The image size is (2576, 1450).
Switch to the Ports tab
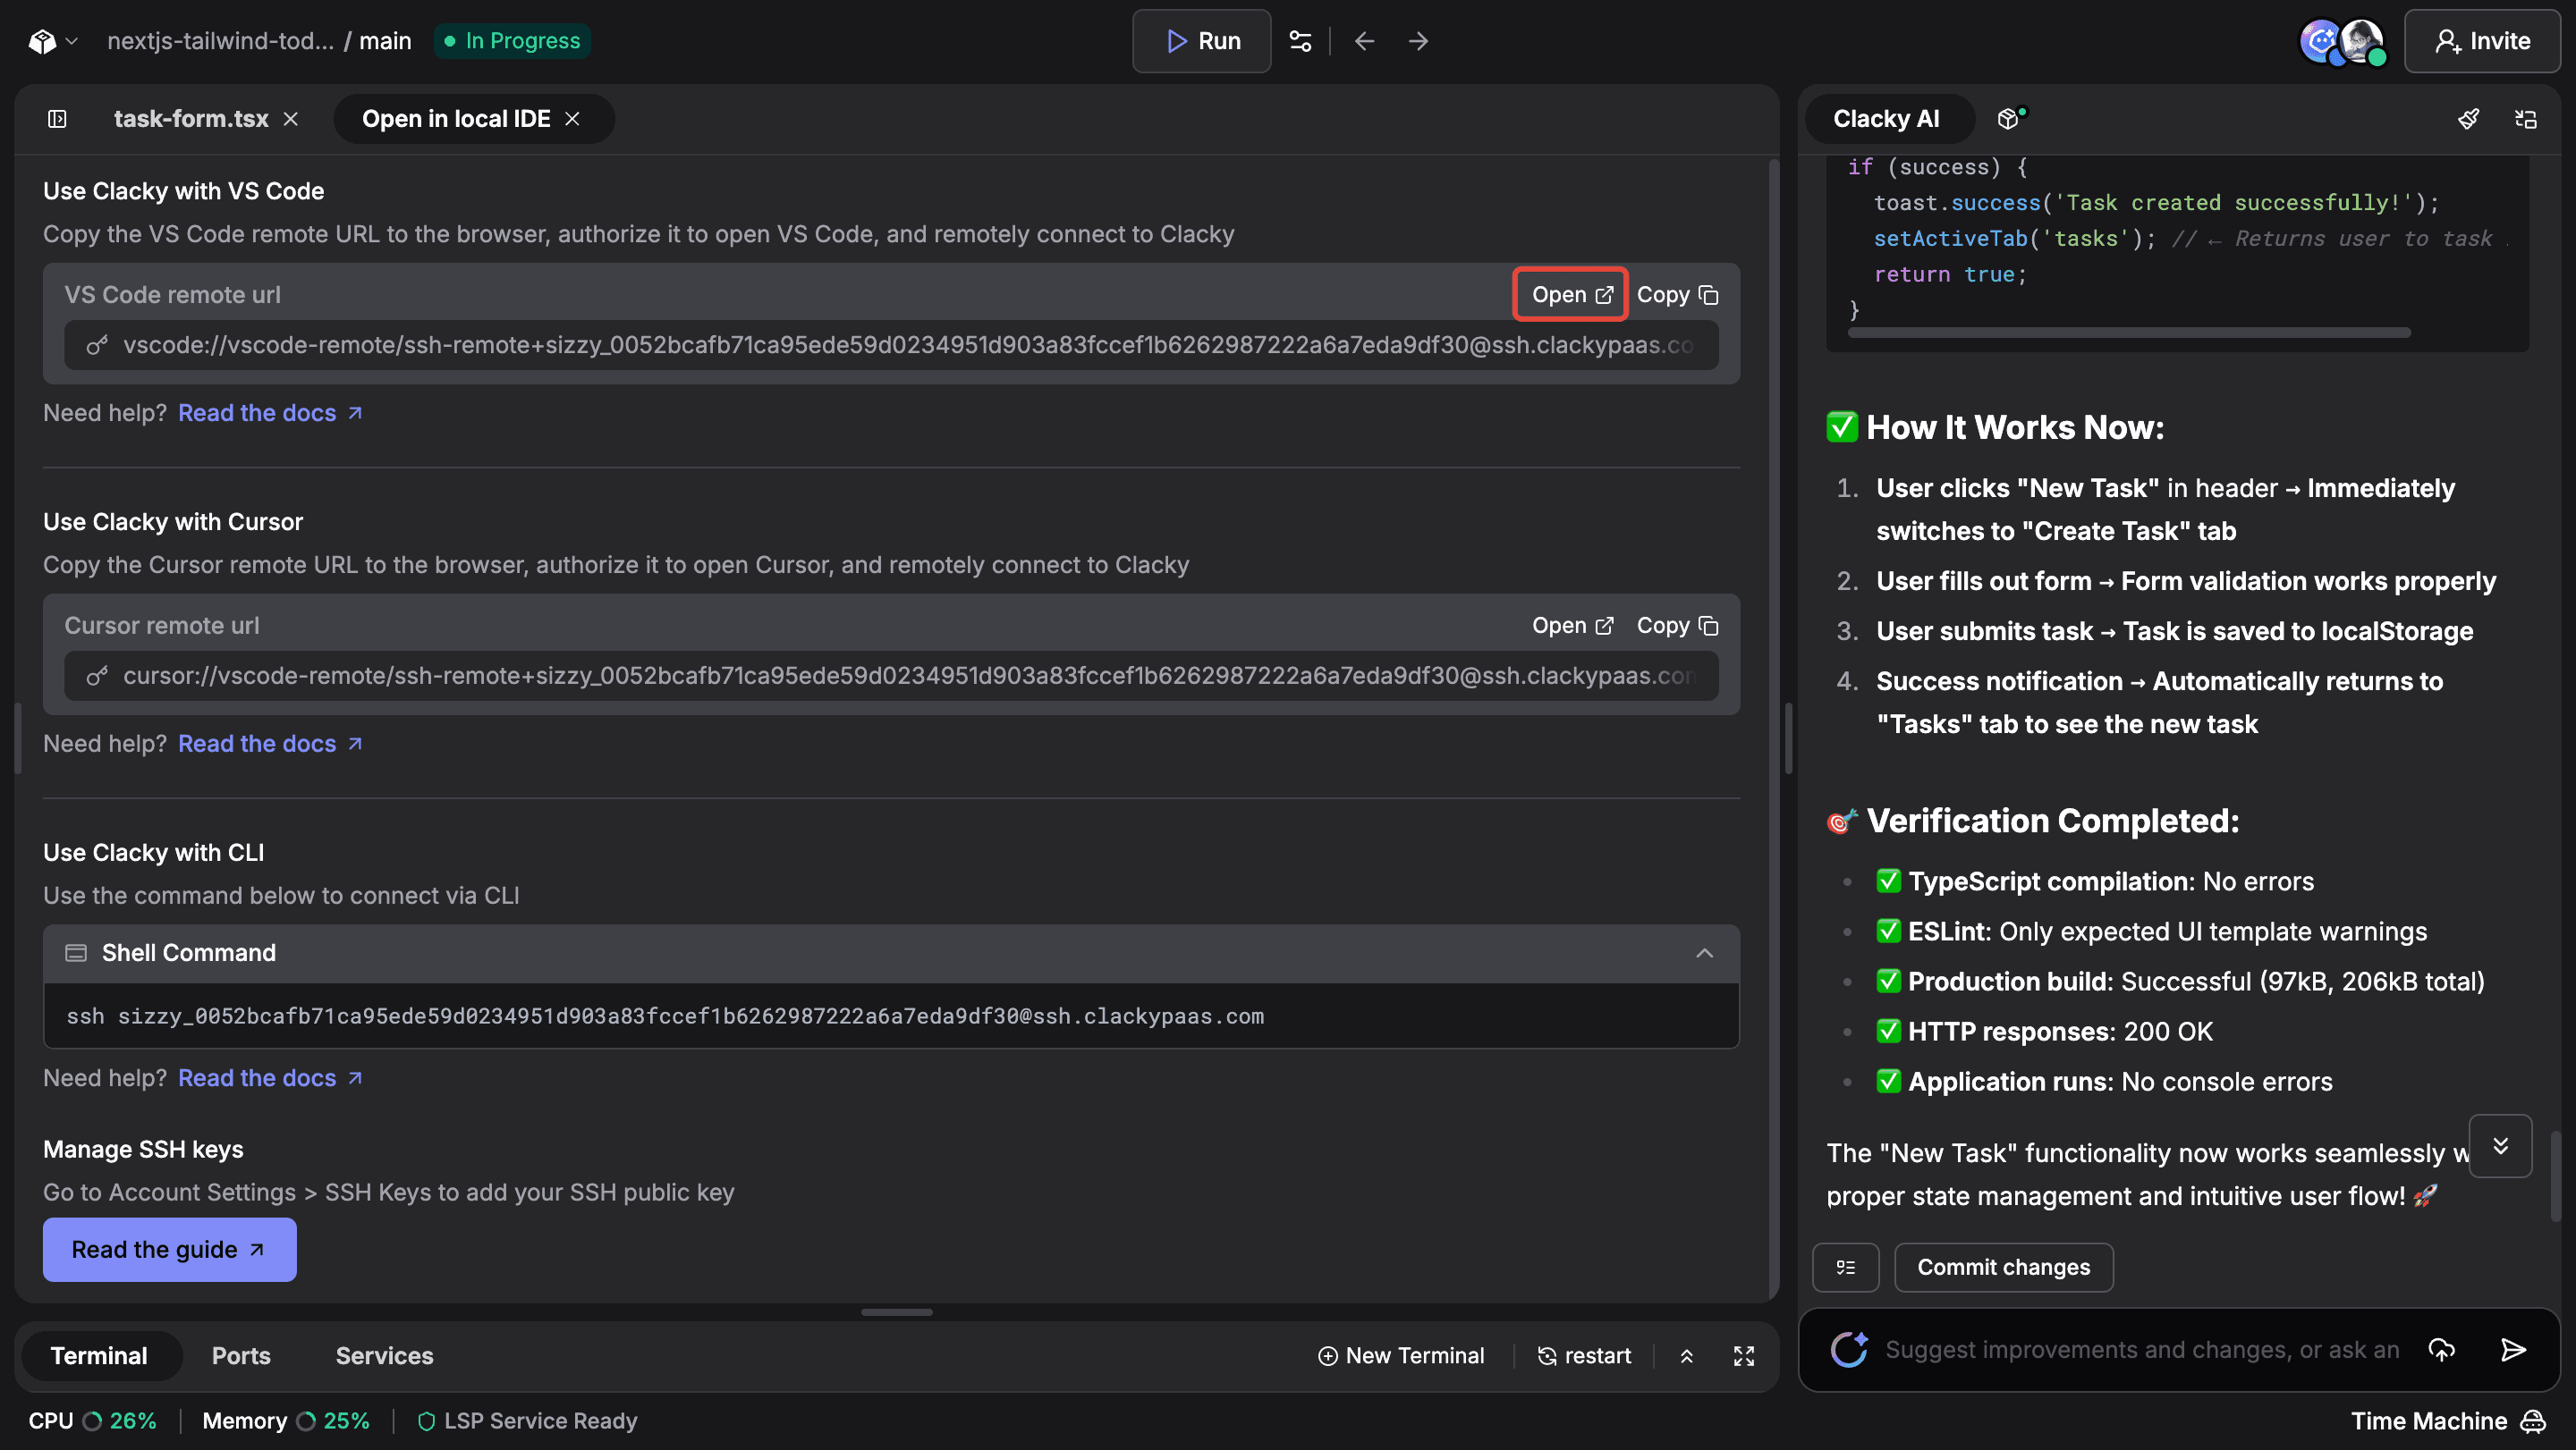tap(241, 1356)
